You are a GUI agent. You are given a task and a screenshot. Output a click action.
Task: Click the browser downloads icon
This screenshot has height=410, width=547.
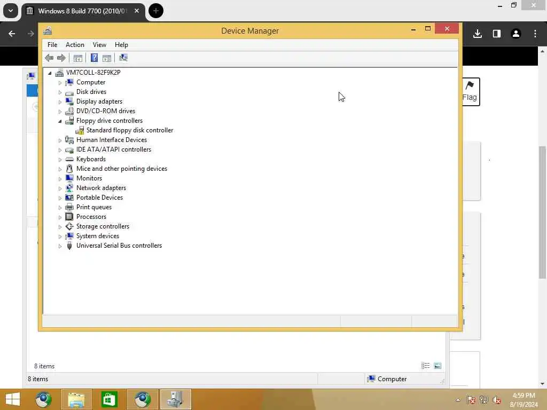point(478,34)
